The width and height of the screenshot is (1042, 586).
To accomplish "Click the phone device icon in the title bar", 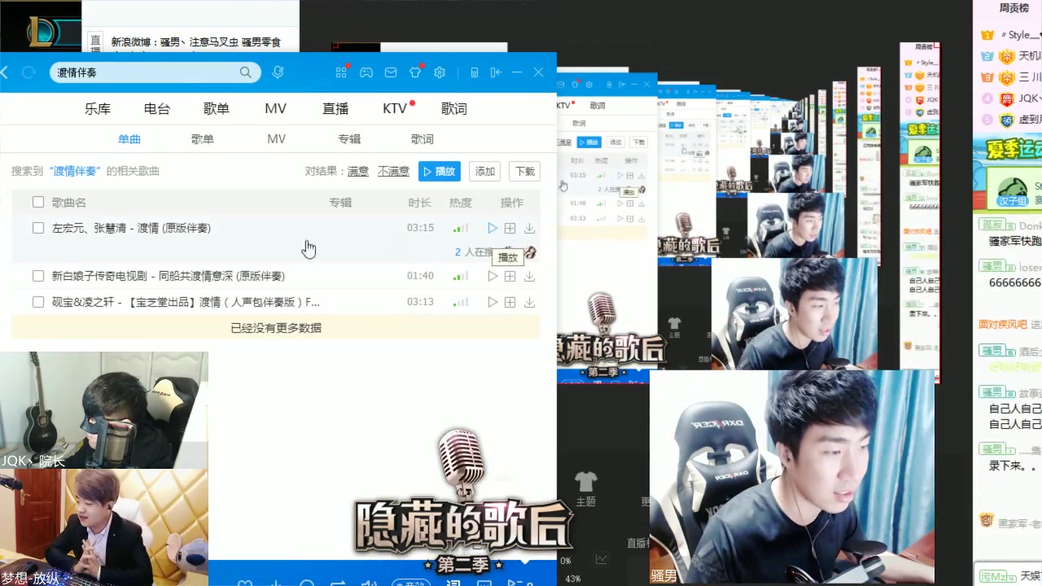I will click(x=475, y=72).
